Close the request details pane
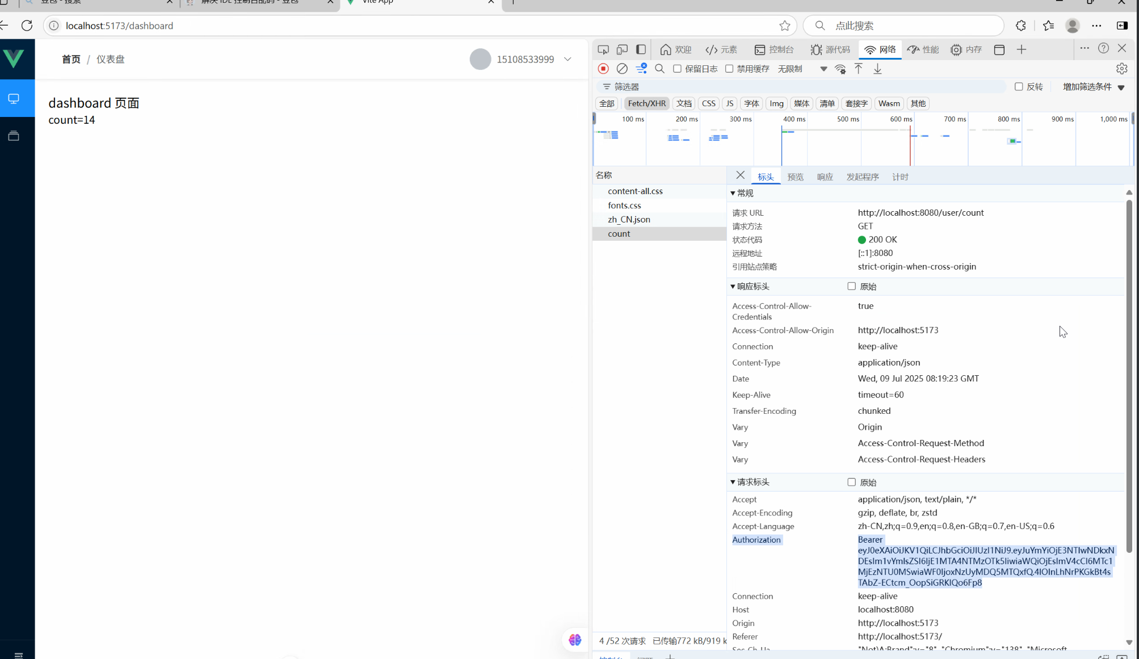The height and width of the screenshot is (659, 1139). tap(740, 175)
